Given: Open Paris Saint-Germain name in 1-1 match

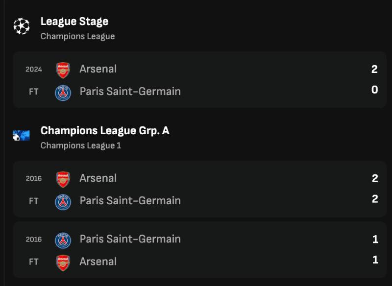Looking at the screenshot, I should coord(130,239).
